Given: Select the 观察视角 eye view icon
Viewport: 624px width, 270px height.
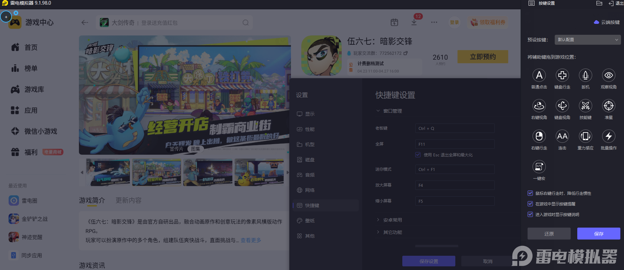Looking at the screenshot, I should pos(609,75).
